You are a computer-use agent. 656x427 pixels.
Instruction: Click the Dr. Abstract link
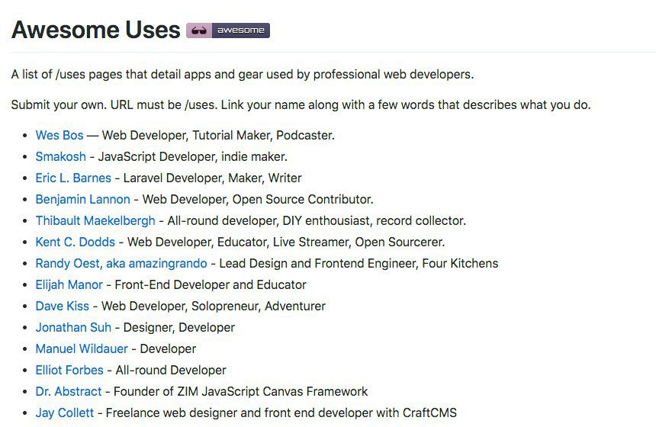tap(68, 391)
